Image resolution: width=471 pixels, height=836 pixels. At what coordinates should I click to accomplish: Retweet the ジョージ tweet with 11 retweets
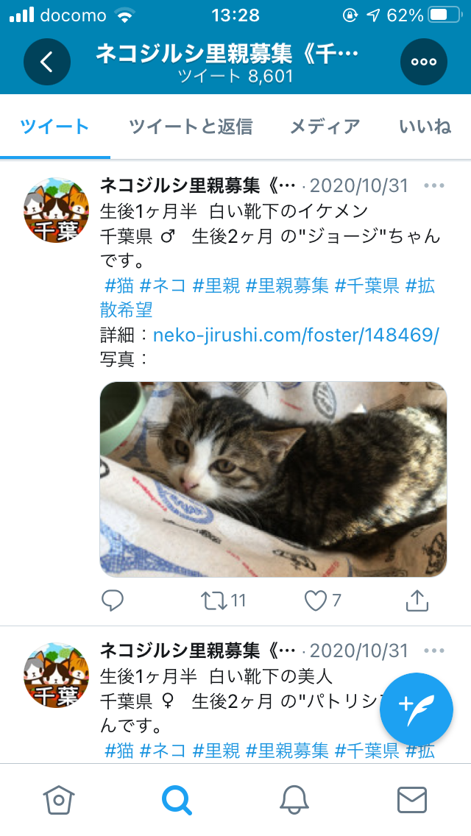223,601
